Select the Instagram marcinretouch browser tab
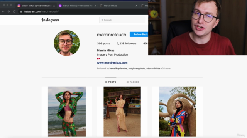 tap(36, 6)
